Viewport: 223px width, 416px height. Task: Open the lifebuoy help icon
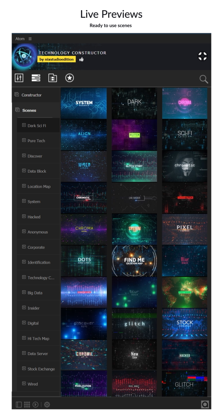click(x=203, y=56)
